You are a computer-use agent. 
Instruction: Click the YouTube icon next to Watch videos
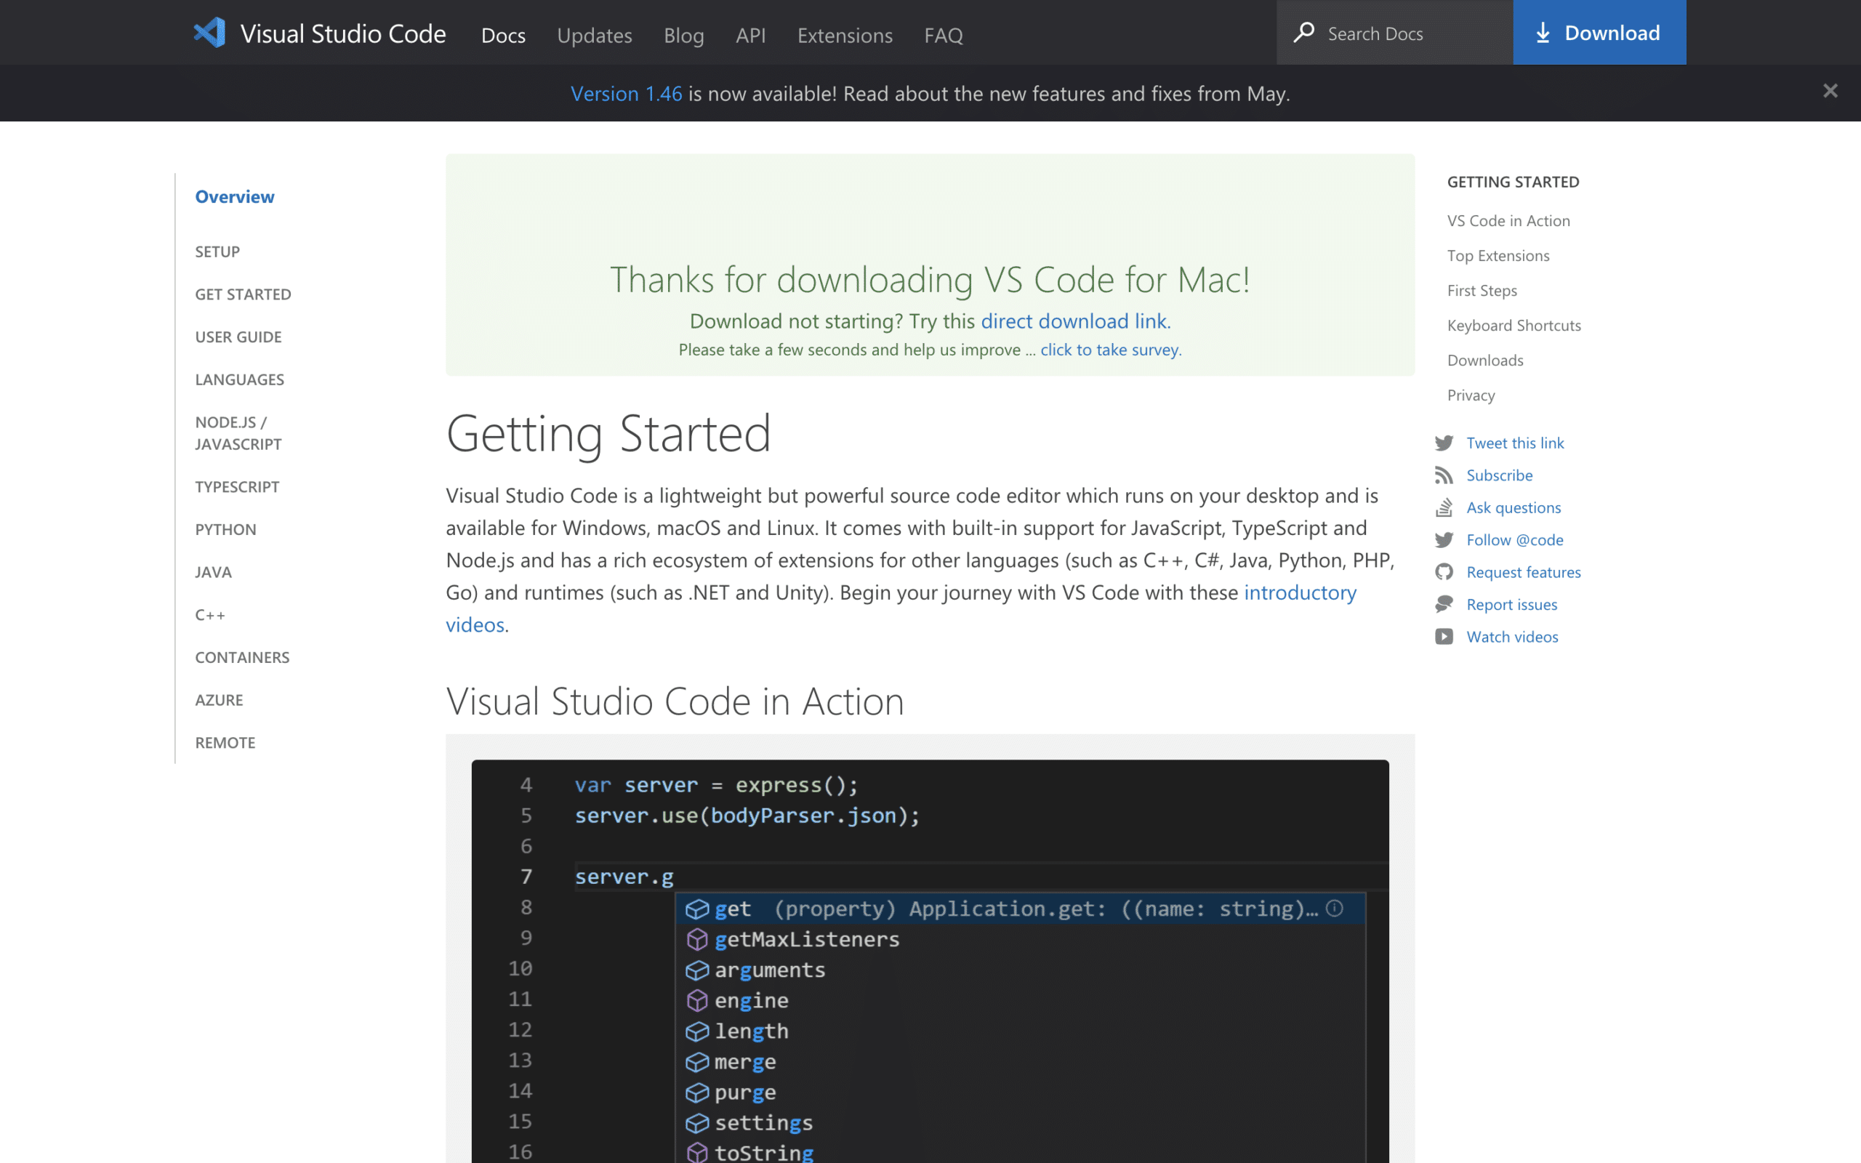point(1445,637)
